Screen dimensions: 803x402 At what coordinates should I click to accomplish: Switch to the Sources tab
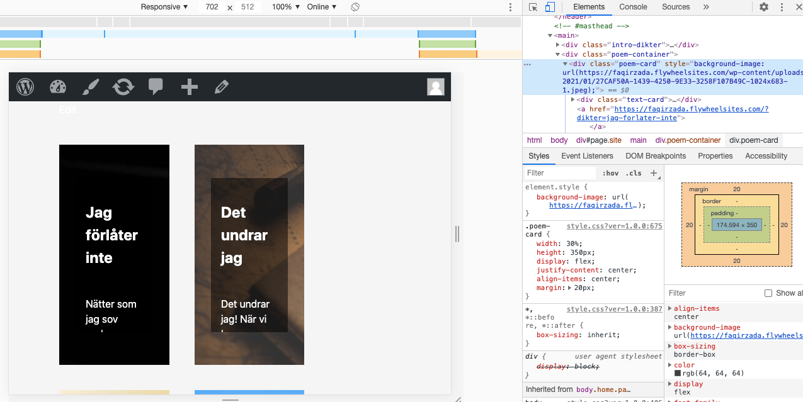click(x=676, y=7)
